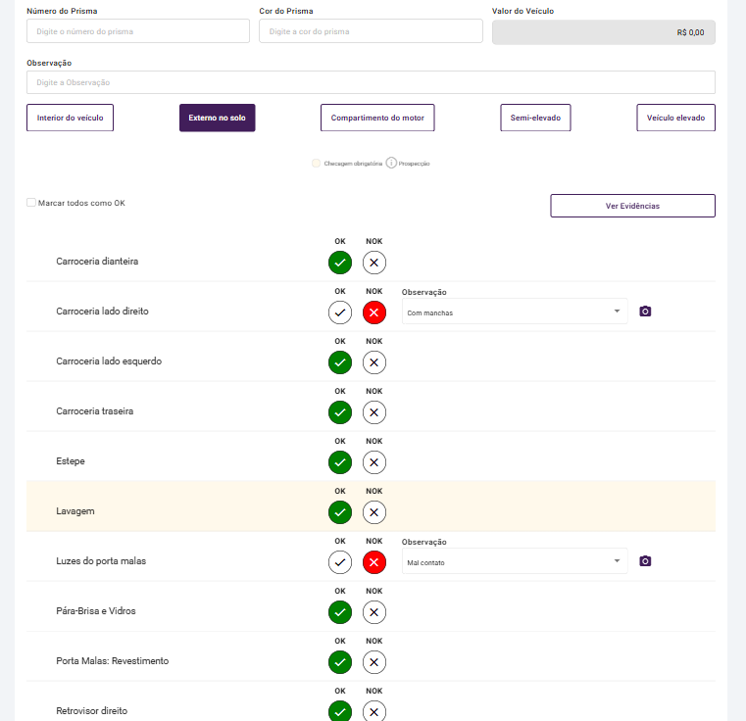Mark Carroceria lado direito as OK
Viewport: 746px width, 721px height.
click(x=340, y=312)
